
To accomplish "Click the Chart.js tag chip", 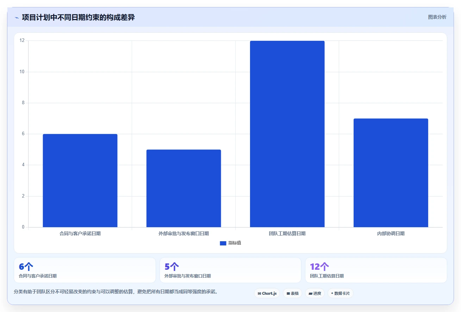I will [267, 293].
